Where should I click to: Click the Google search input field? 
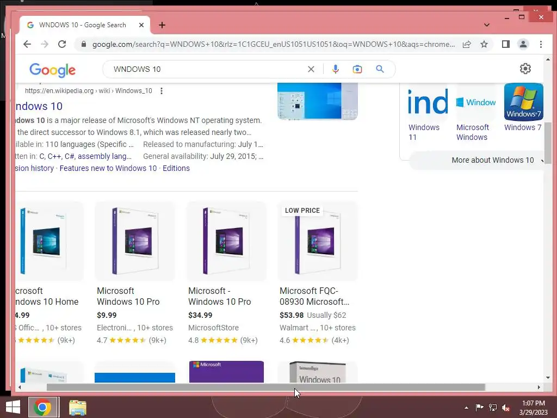(208, 69)
